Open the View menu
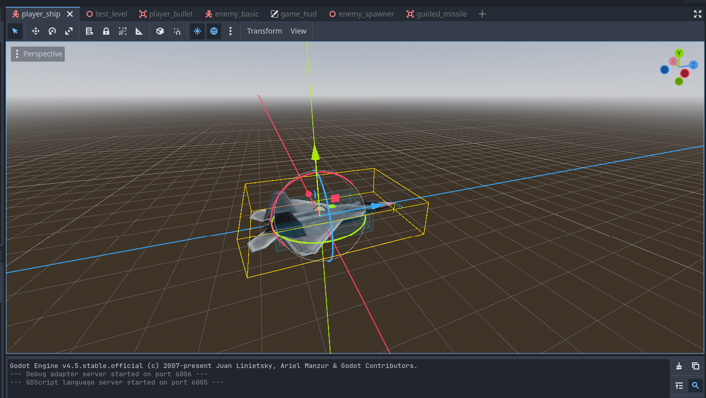706x398 pixels. (298, 31)
